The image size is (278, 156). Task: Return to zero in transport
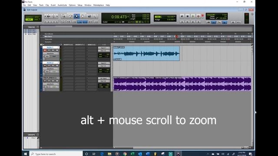pyautogui.click(x=182, y=22)
